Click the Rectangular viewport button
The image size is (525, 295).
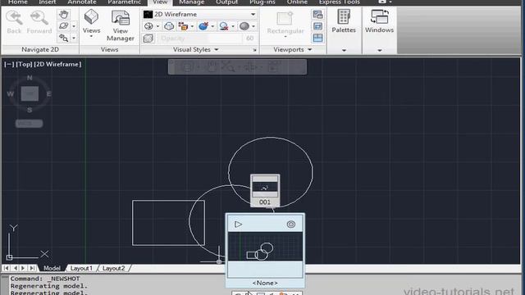285,24
